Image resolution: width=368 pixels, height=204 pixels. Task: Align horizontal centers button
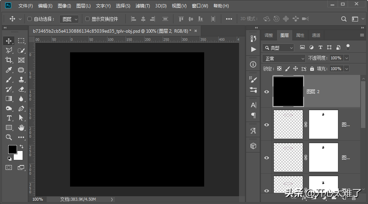tap(143, 19)
